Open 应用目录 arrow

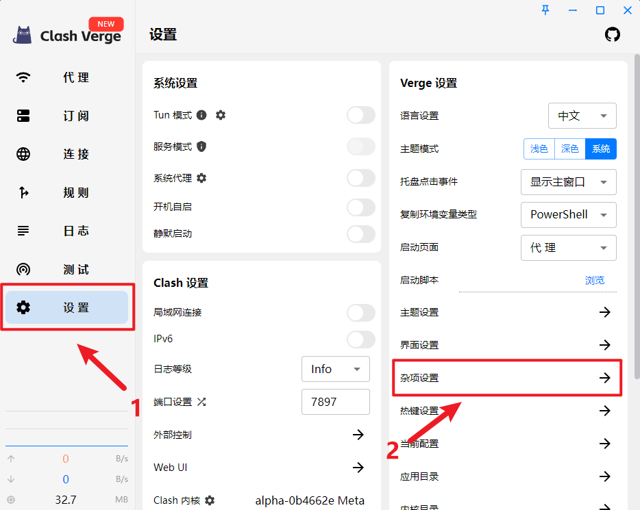(604, 476)
